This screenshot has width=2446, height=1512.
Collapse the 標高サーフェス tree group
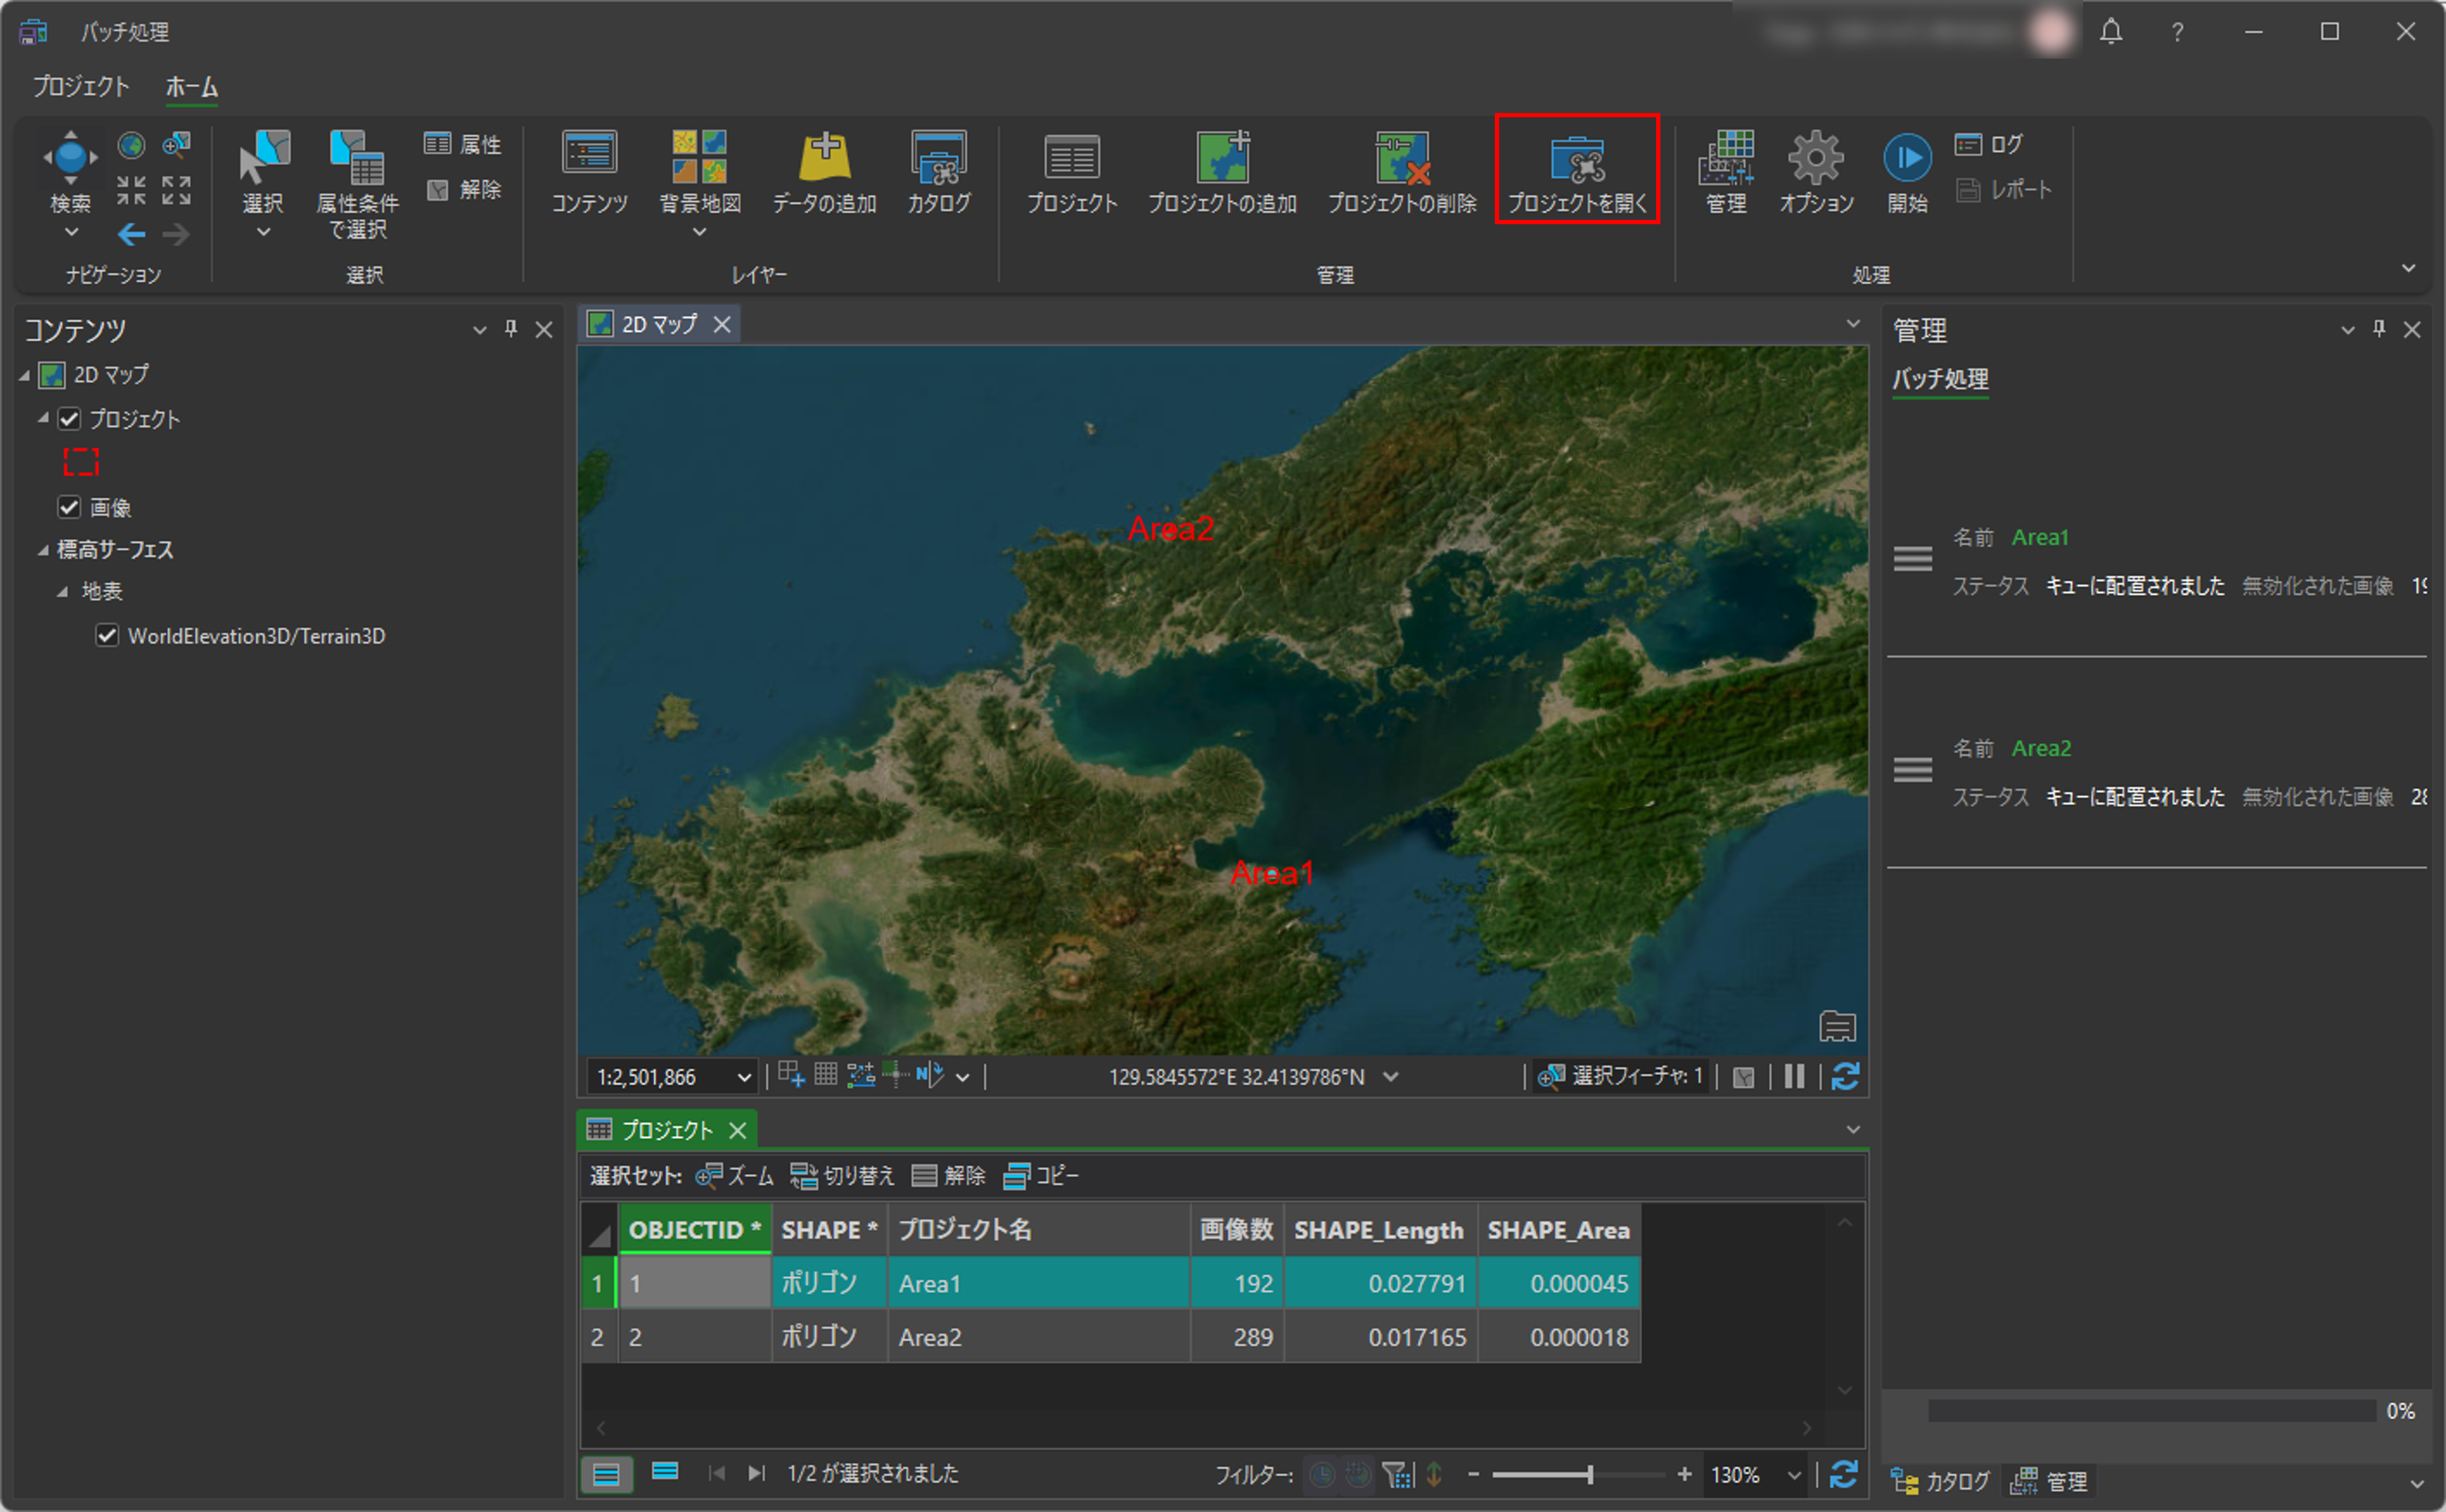43,550
